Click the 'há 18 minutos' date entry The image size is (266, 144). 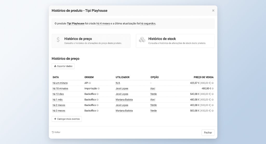(x=60, y=88)
